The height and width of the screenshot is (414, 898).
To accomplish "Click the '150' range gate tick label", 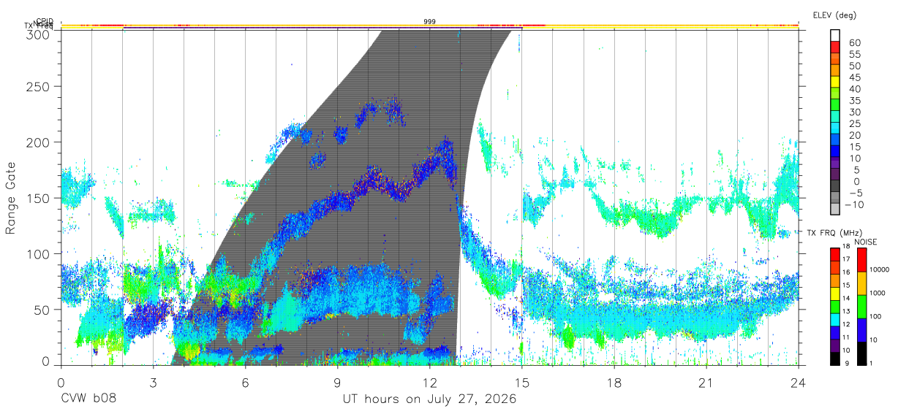I will tap(39, 198).
